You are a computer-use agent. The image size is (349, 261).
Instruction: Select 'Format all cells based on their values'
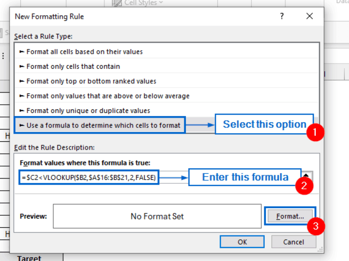[85, 52]
